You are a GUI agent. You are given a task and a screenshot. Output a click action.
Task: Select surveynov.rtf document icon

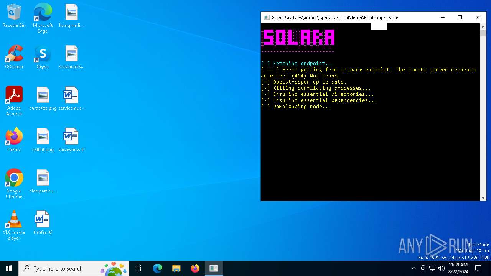coord(71,140)
